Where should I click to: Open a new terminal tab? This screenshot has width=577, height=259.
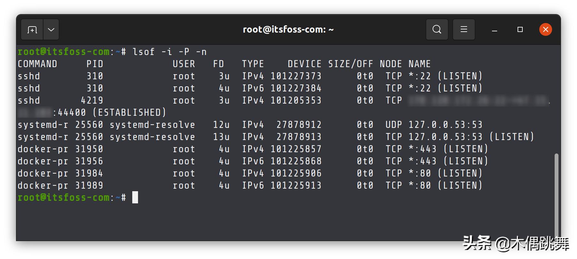pyautogui.click(x=32, y=29)
